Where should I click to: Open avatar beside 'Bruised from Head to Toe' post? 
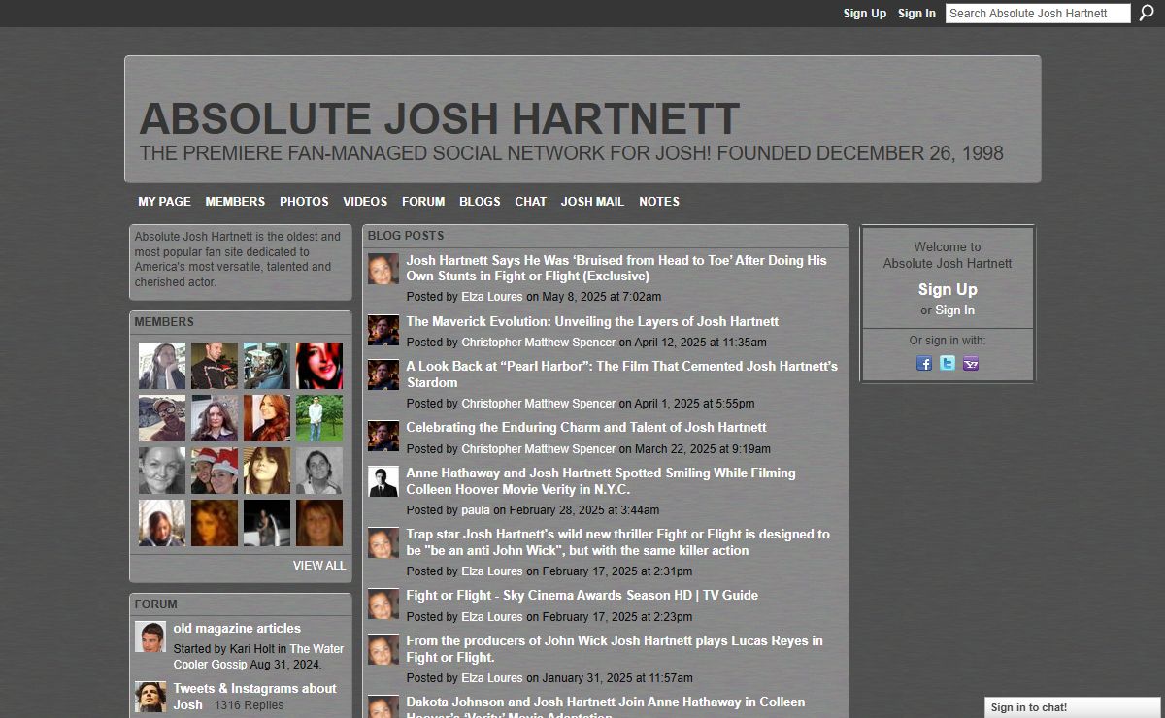pyautogui.click(x=383, y=269)
